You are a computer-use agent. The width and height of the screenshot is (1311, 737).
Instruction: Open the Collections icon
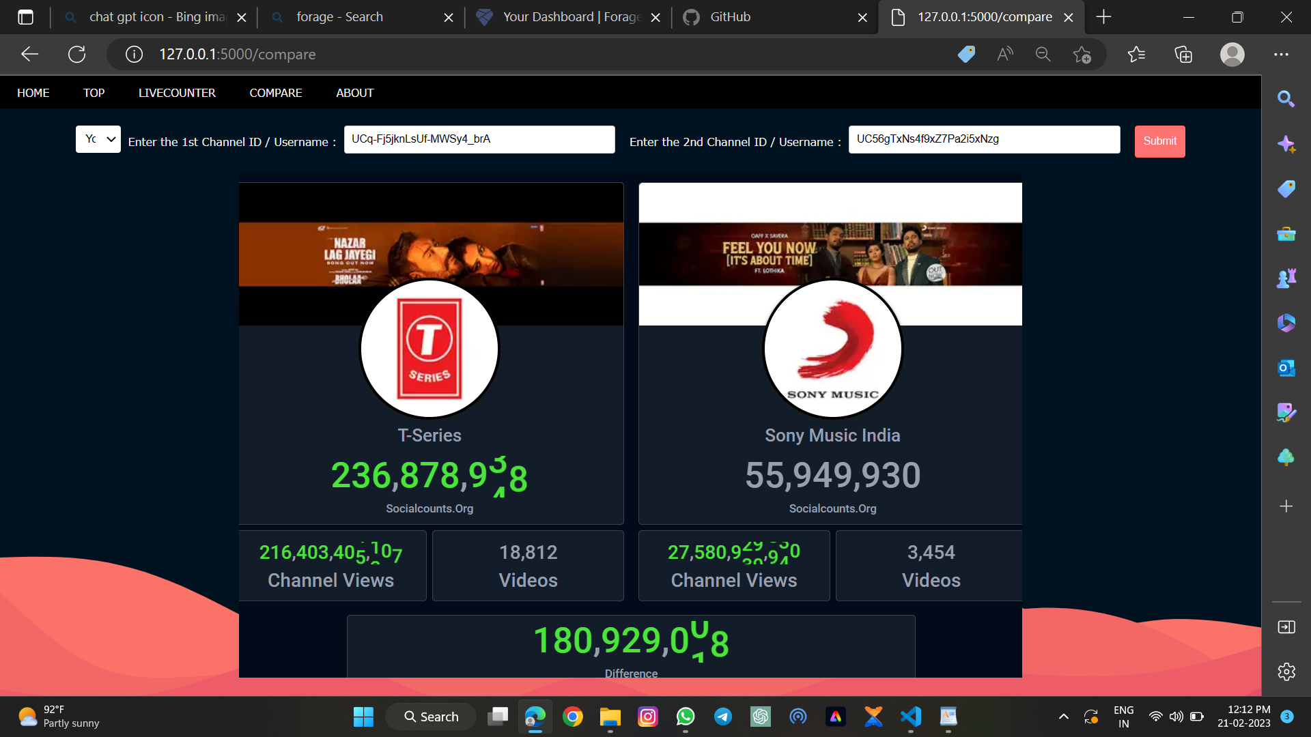click(1183, 54)
